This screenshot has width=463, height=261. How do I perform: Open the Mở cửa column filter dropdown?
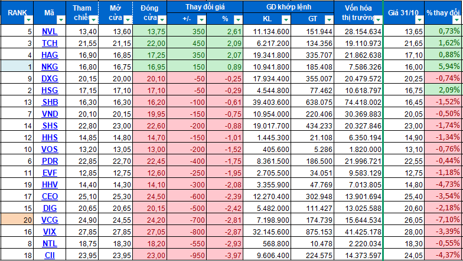pos(128,20)
